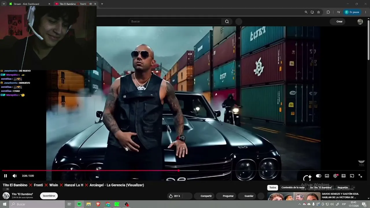
Task: Open Task View on the taskbar
Action: 69,204
